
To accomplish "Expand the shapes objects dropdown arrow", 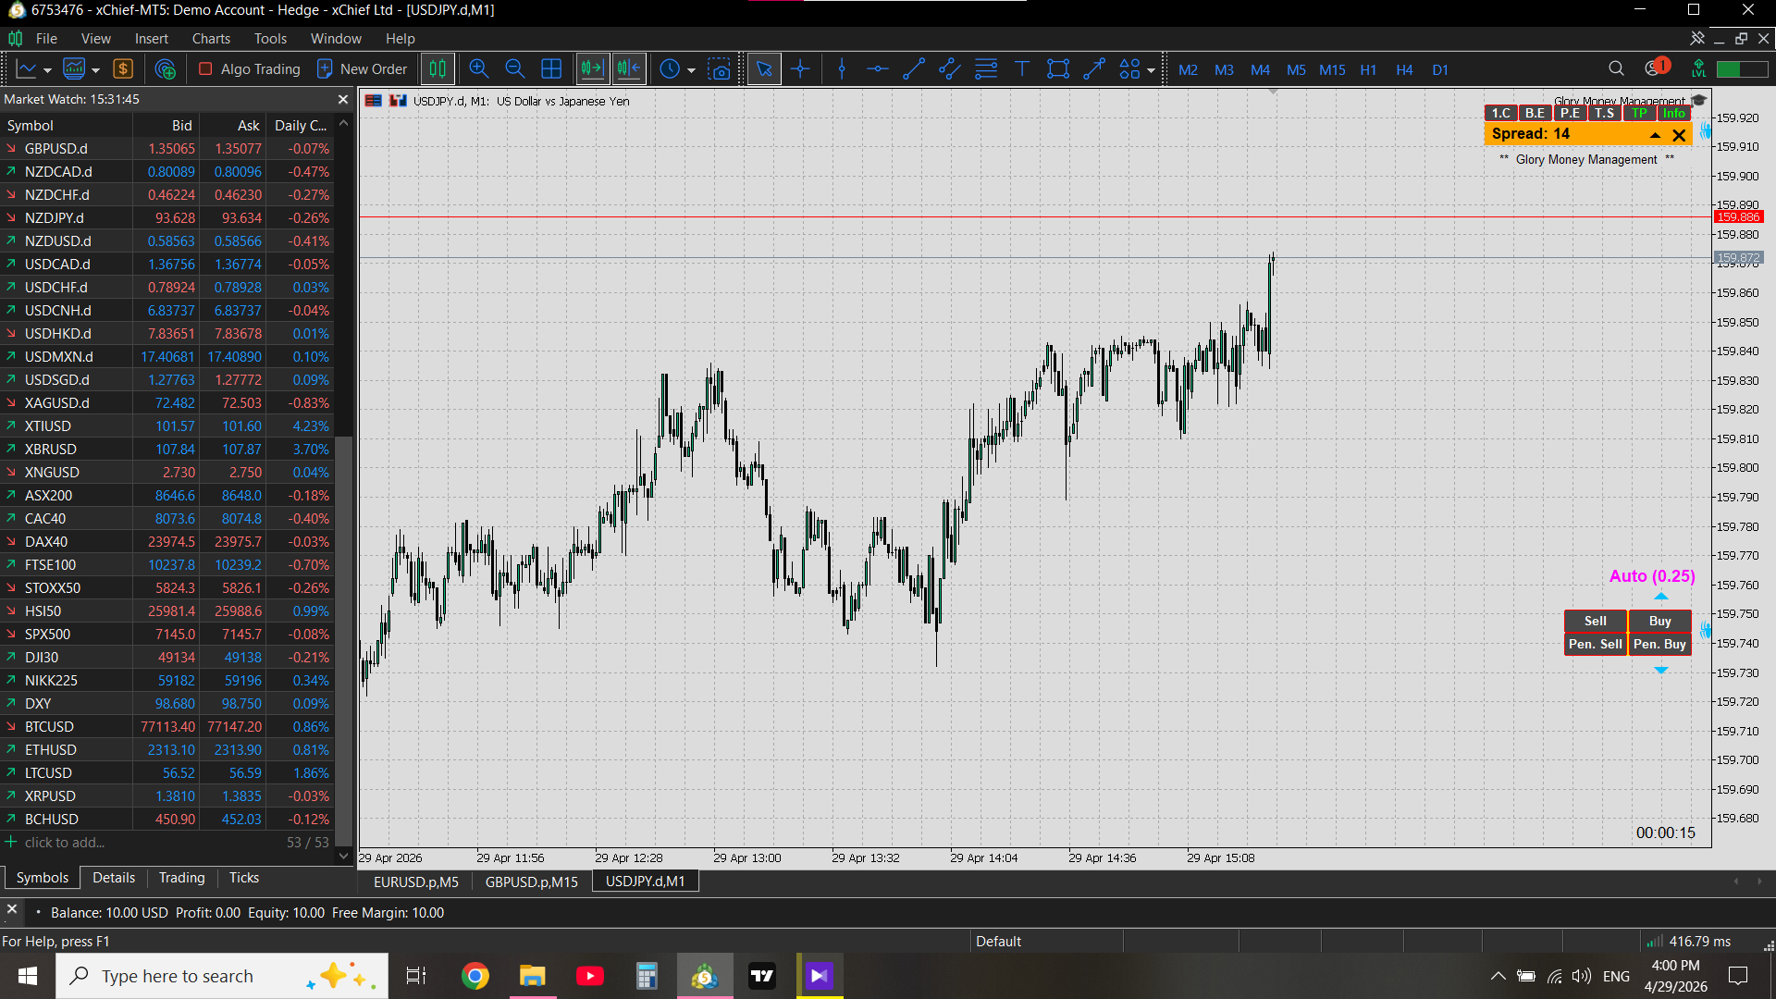I will click(x=1151, y=70).
